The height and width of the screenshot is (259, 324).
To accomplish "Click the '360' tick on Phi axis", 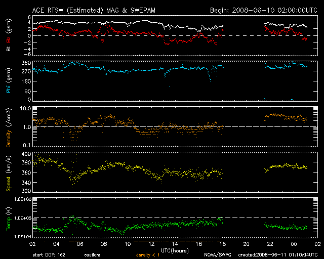I will pyautogui.click(x=26, y=63).
